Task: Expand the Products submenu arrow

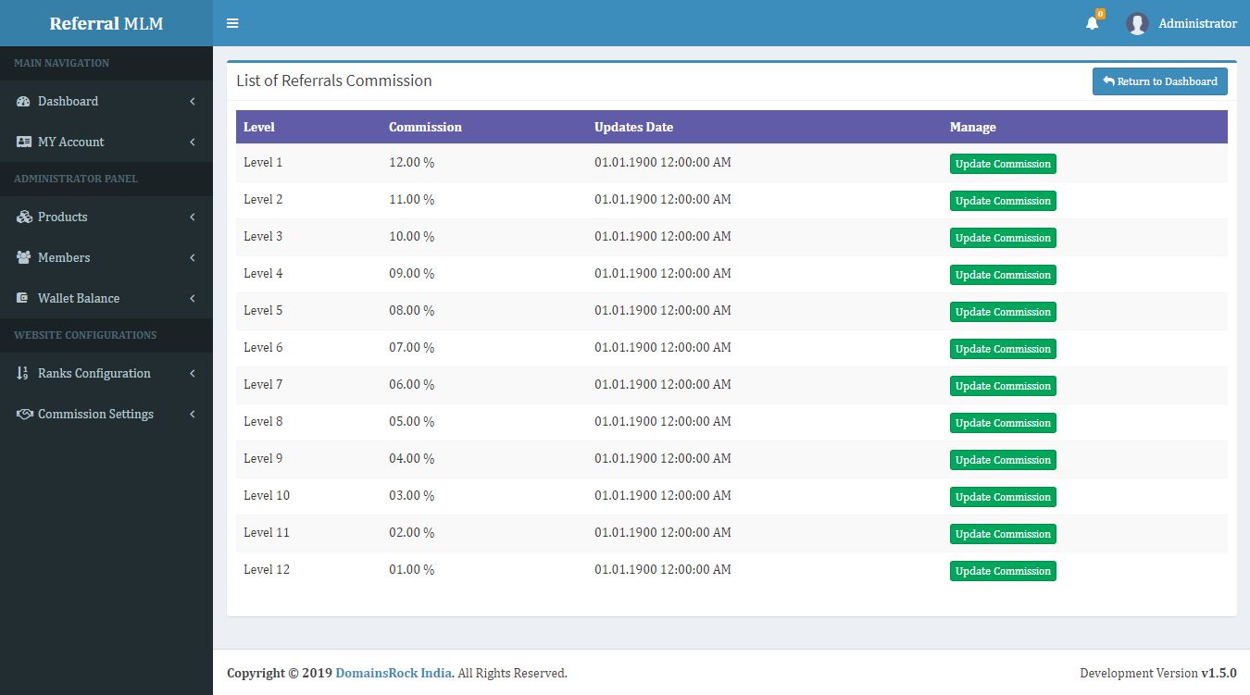Action: coord(193,217)
